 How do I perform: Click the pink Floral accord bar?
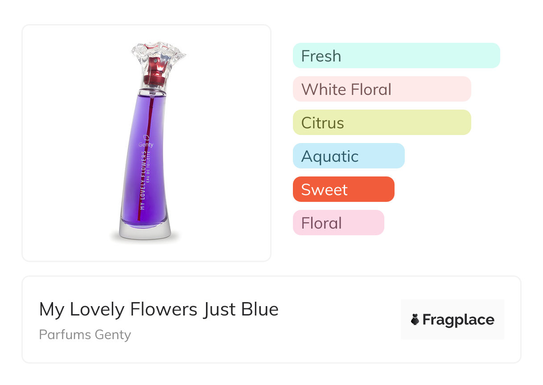click(x=338, y=223)
